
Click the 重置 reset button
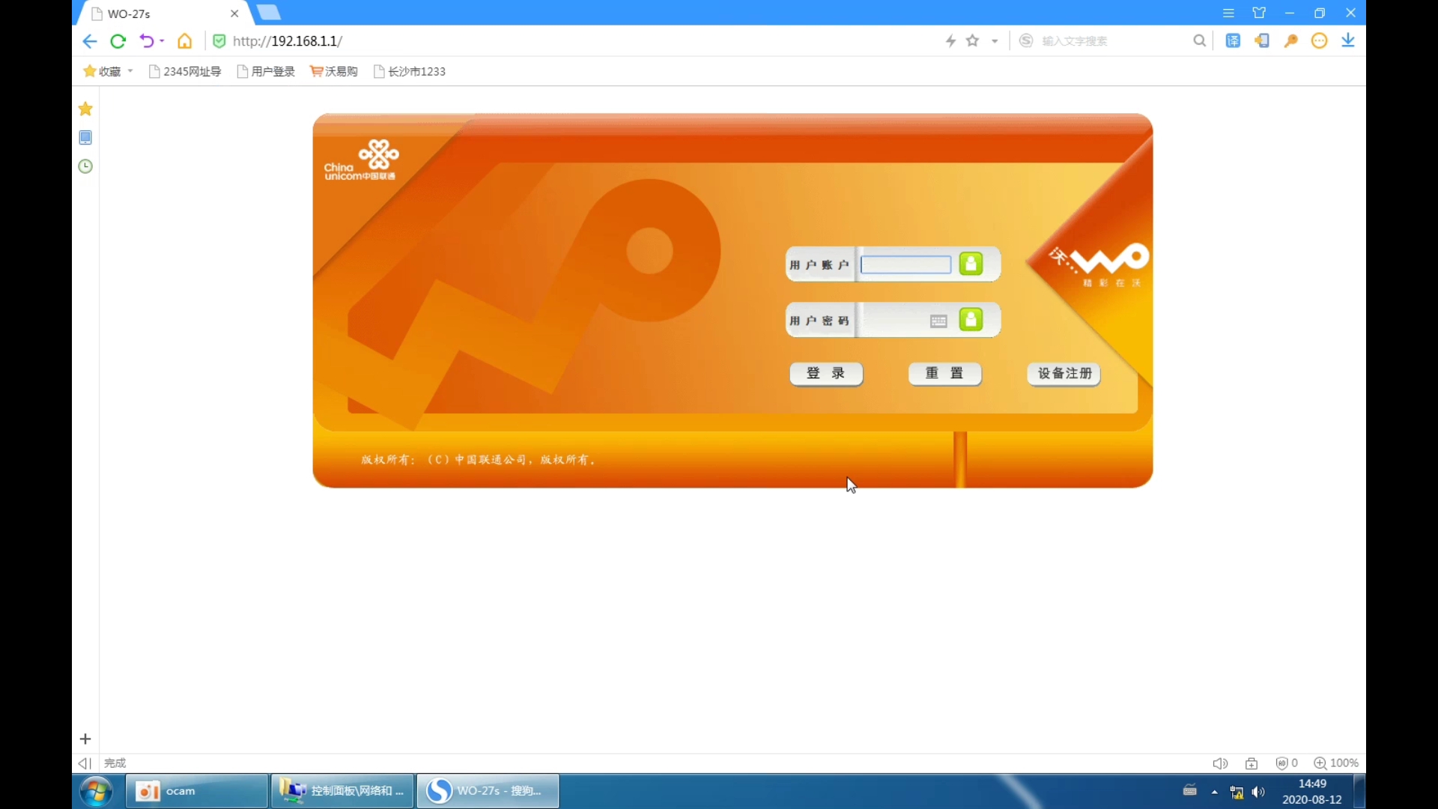(x=944, y=374)
